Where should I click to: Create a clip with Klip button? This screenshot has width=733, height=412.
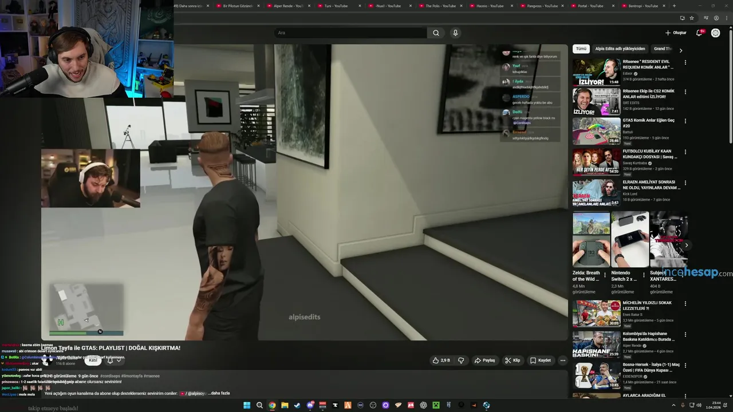[x=513, y=360]
